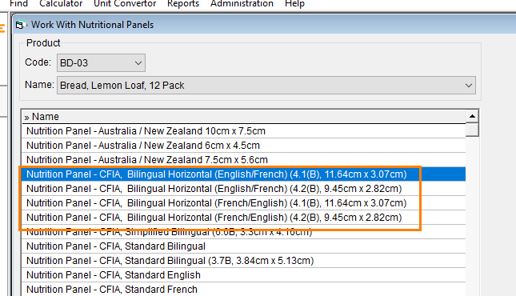This screenshot has width=516, height=296.
Task: Select French/English 4.2(B) 9.45cm horizontal panel
Action: tap(243, 218)
